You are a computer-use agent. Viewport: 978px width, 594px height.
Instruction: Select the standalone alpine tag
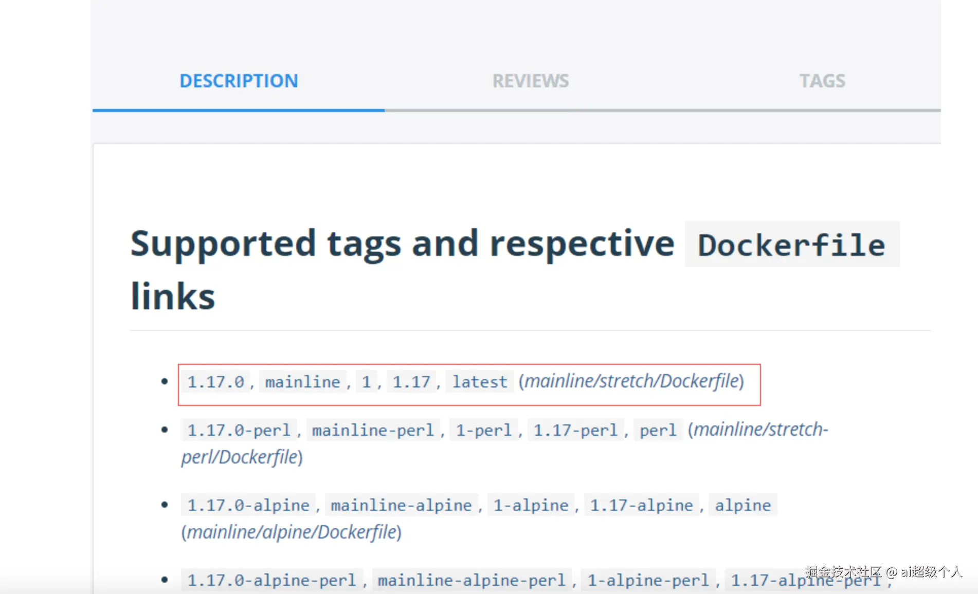coord(742,505)
